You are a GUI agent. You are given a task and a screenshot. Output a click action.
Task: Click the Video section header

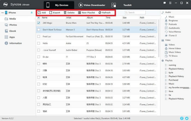[168, 40]
